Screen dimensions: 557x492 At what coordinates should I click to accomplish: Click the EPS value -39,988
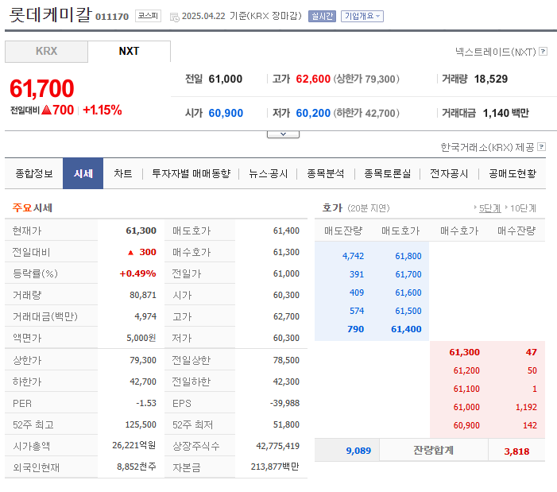point(285,403)
